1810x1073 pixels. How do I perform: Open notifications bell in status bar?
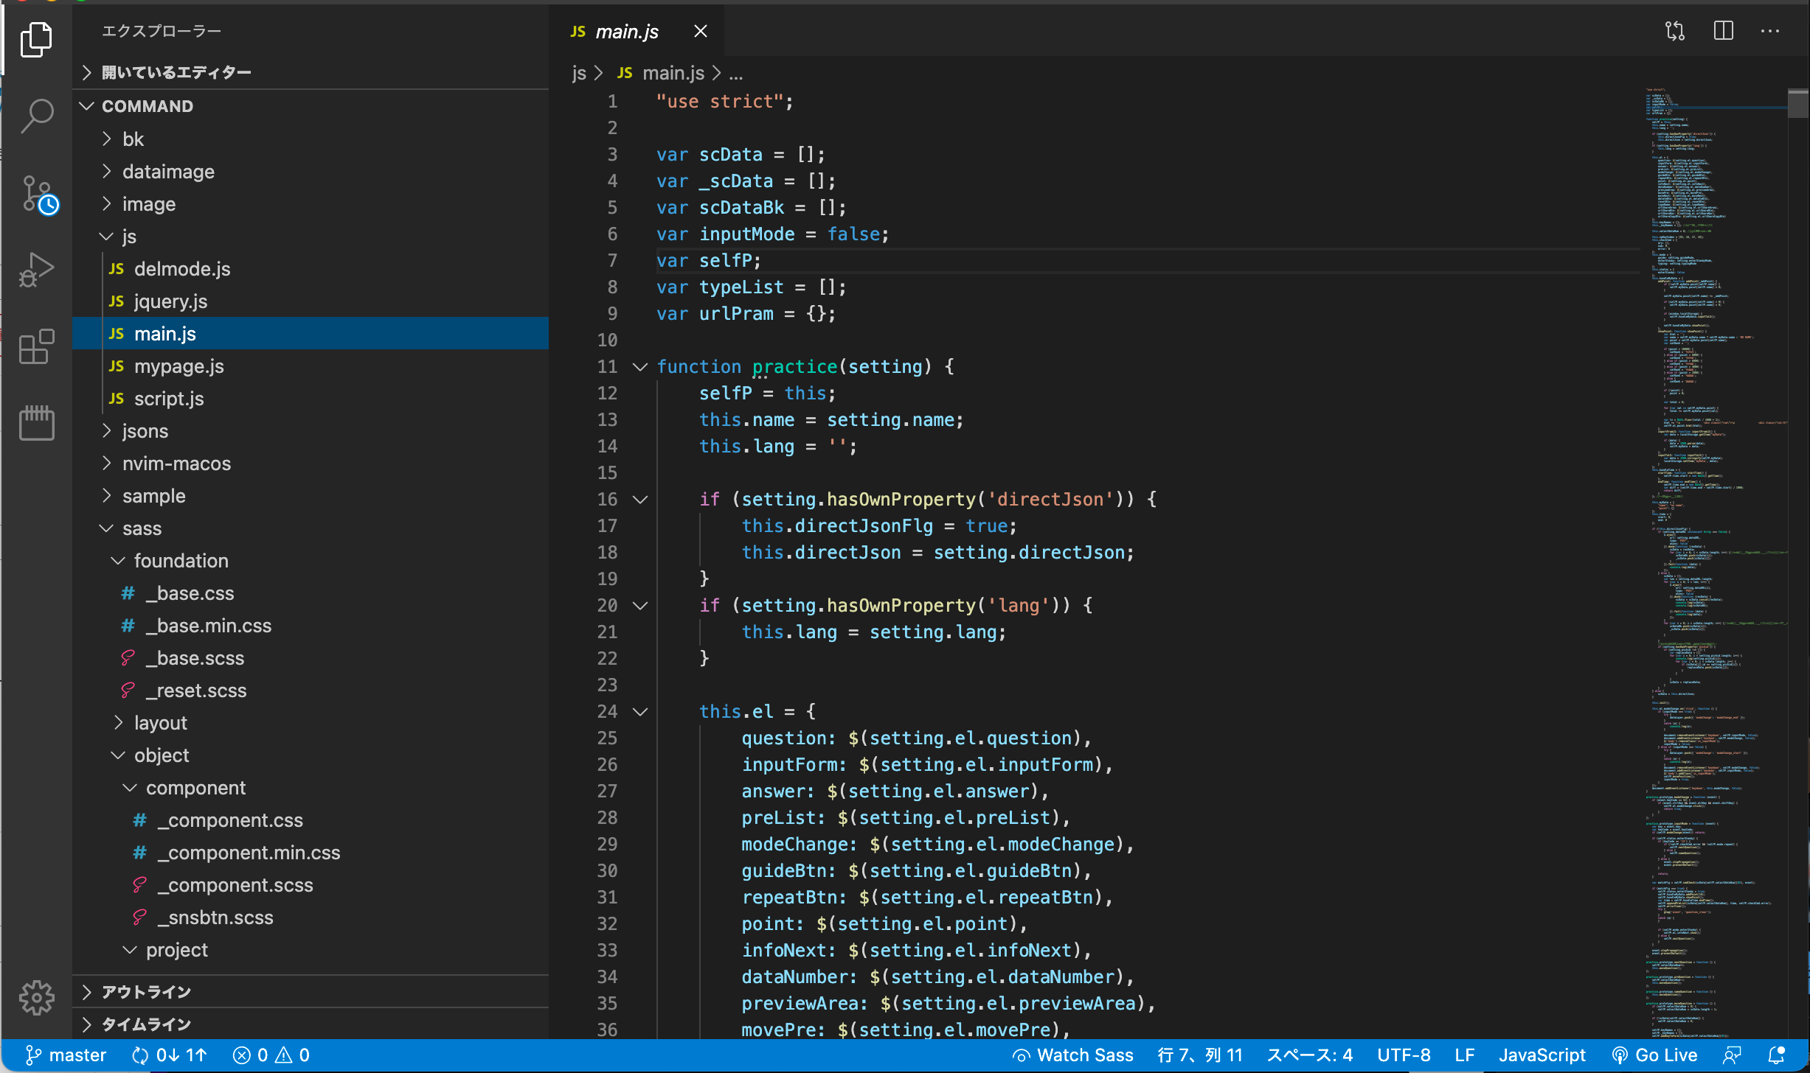[x=1777, y=1055]
